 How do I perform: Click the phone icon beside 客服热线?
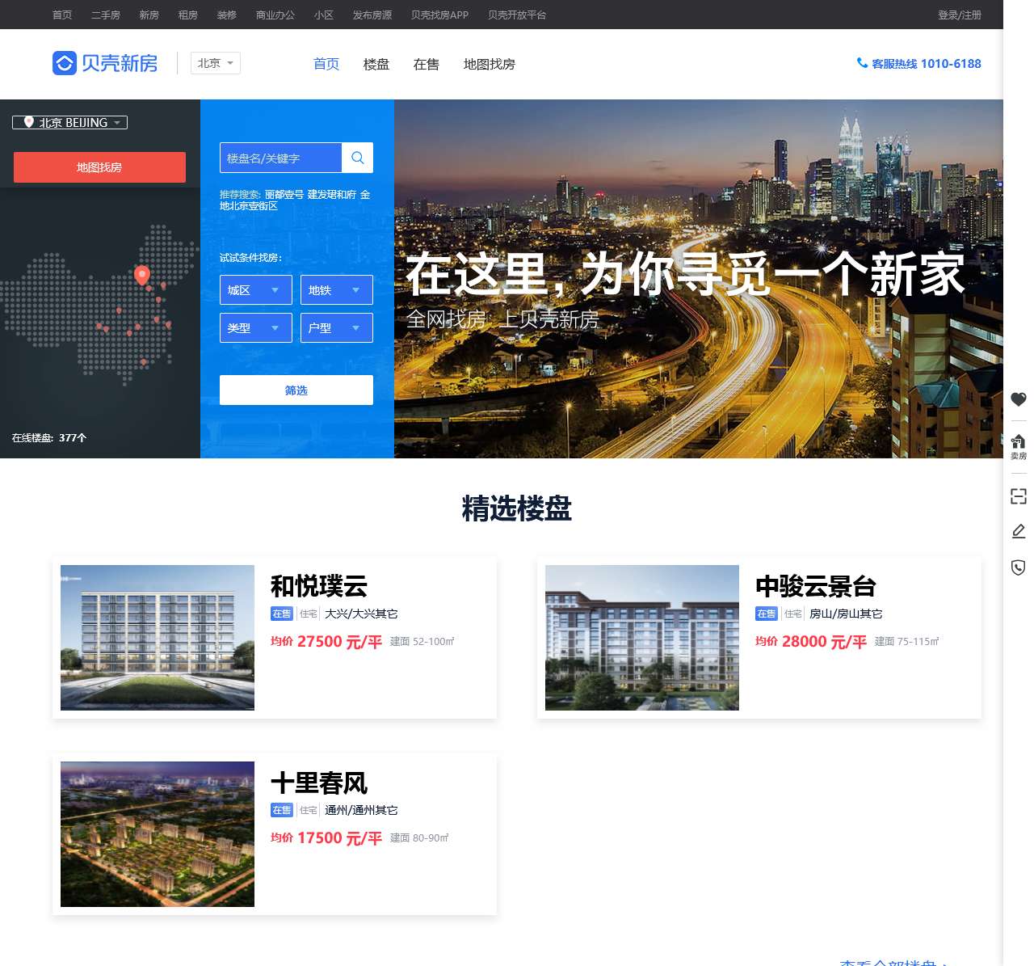pyautogui.click(x=862, y=63)
